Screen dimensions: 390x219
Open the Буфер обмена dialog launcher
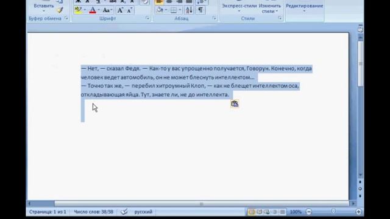tap(66, 18)
